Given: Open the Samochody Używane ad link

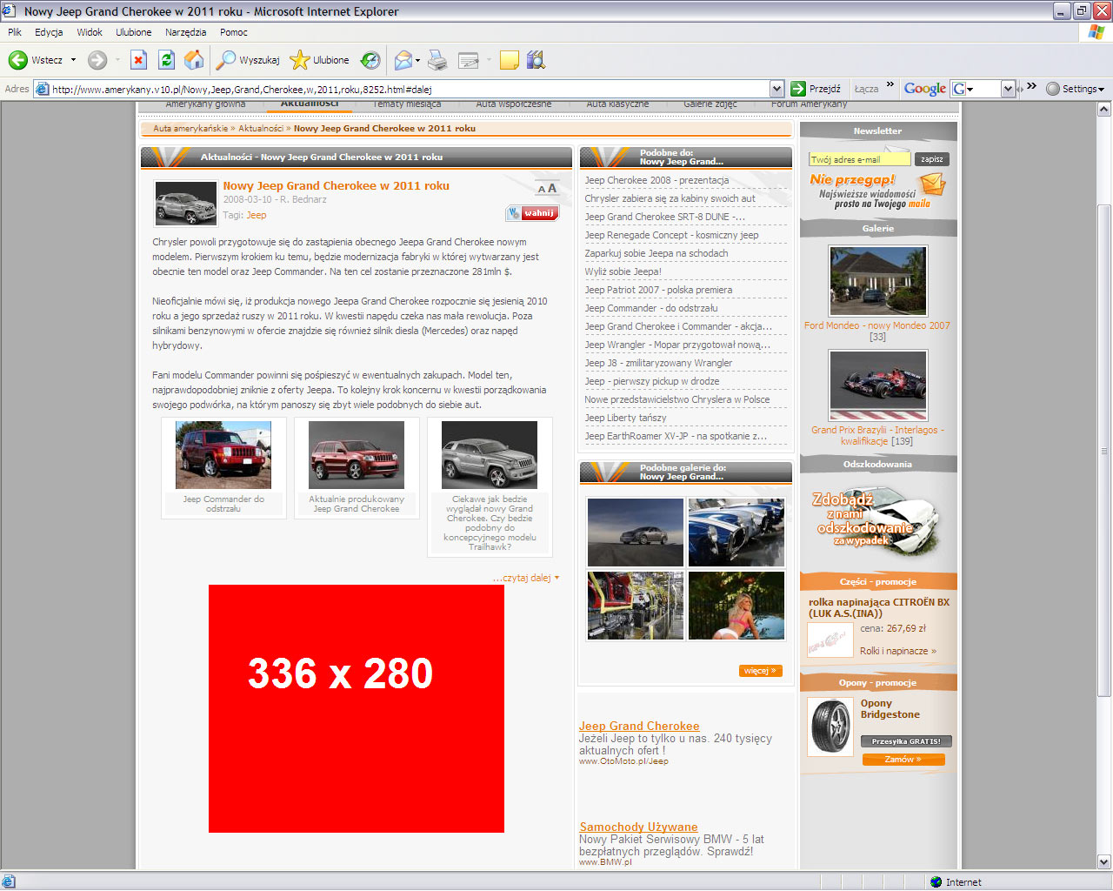Looking at the screenshot, I should tap(638, 827).
